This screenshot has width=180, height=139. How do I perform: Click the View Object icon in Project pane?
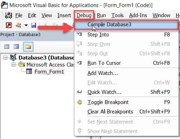coord(16,47)
